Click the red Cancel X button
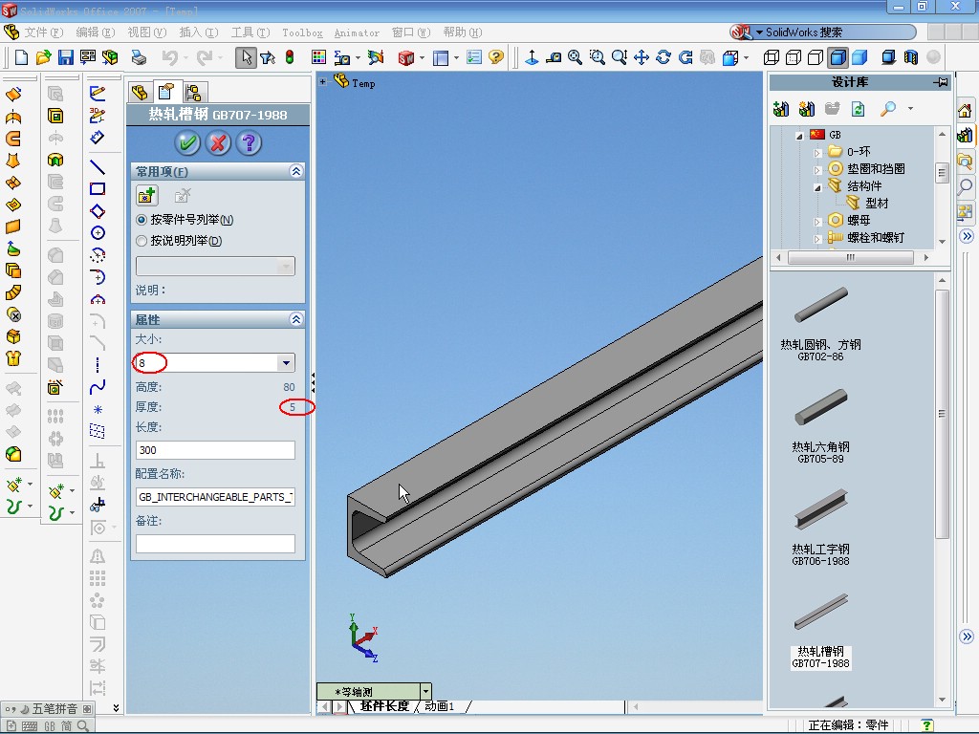 pyautogui.click(x=218, y=143)
